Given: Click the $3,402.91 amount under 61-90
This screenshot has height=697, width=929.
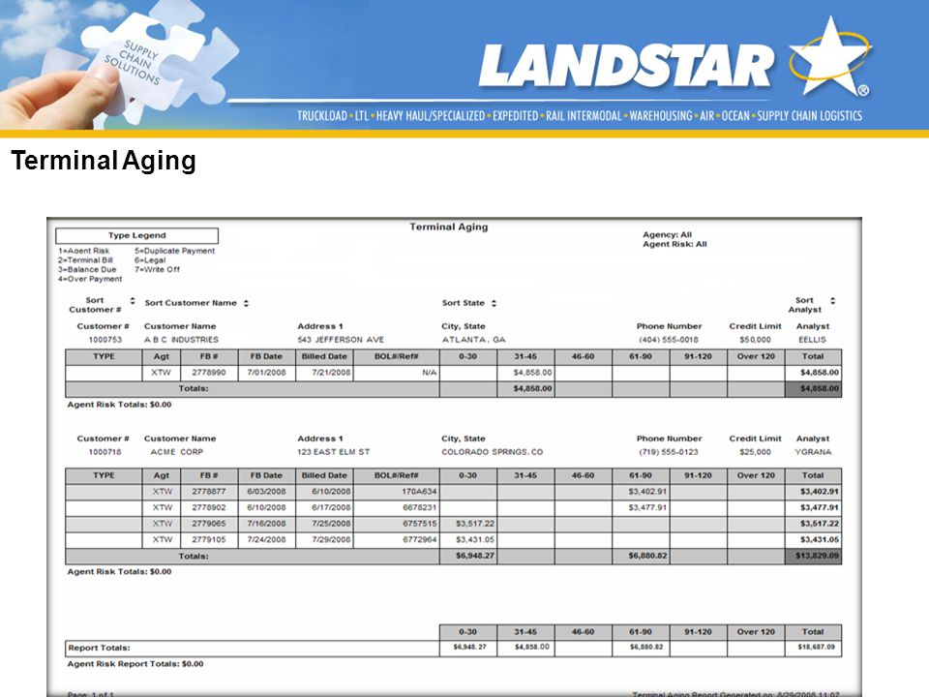Looking at the screenshot, I should [647, 492].
